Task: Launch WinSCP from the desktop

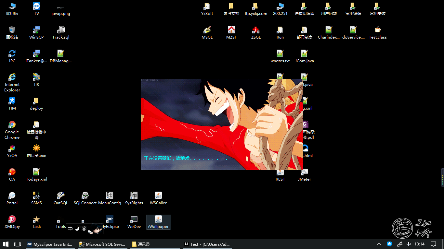Action: (x=36, y=33)
